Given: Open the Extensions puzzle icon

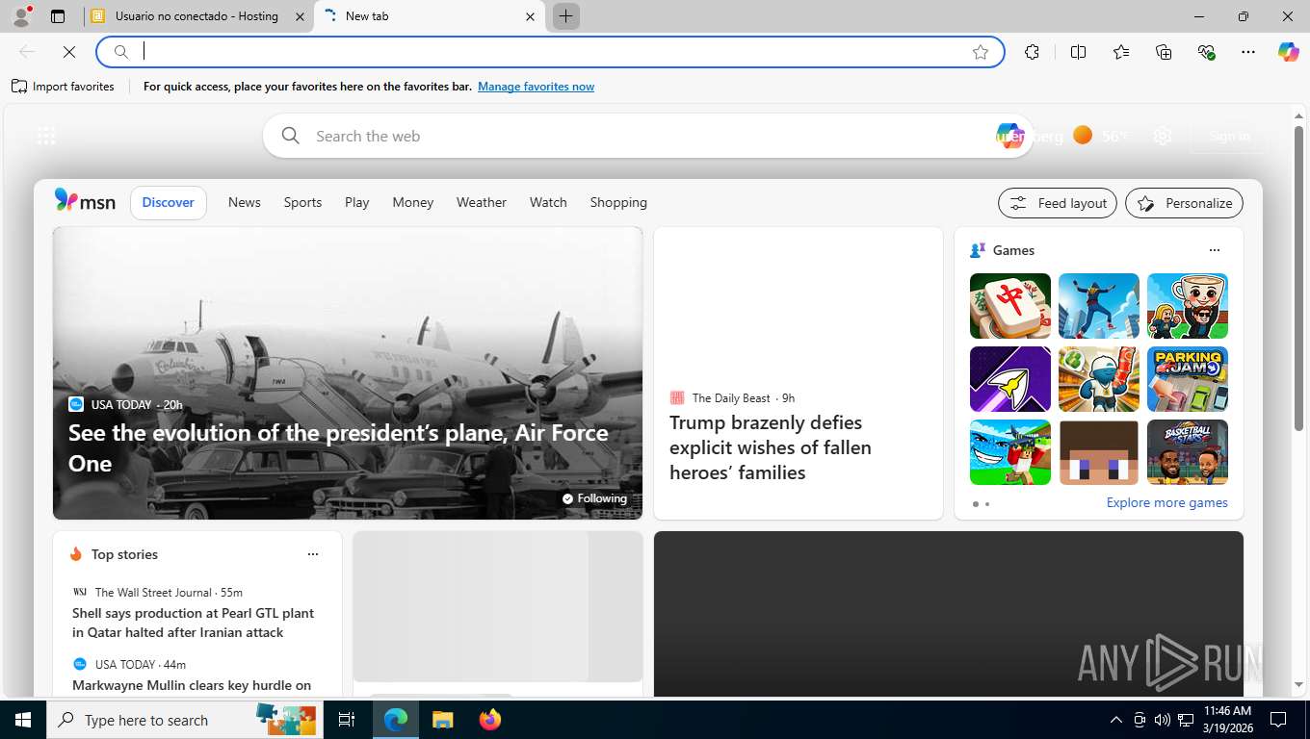Looking at the screenshot, I should (x=1033, y=52).
